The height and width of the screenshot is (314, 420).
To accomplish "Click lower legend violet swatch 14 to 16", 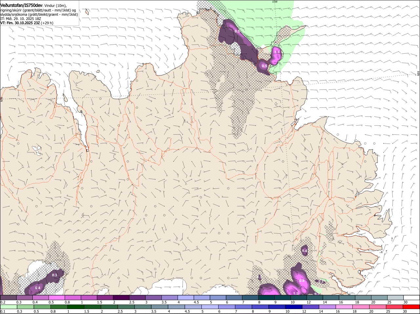I will [x=327, y=307].
